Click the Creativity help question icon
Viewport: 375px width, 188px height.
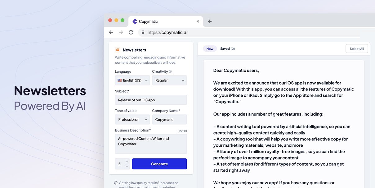click(170, 71)
